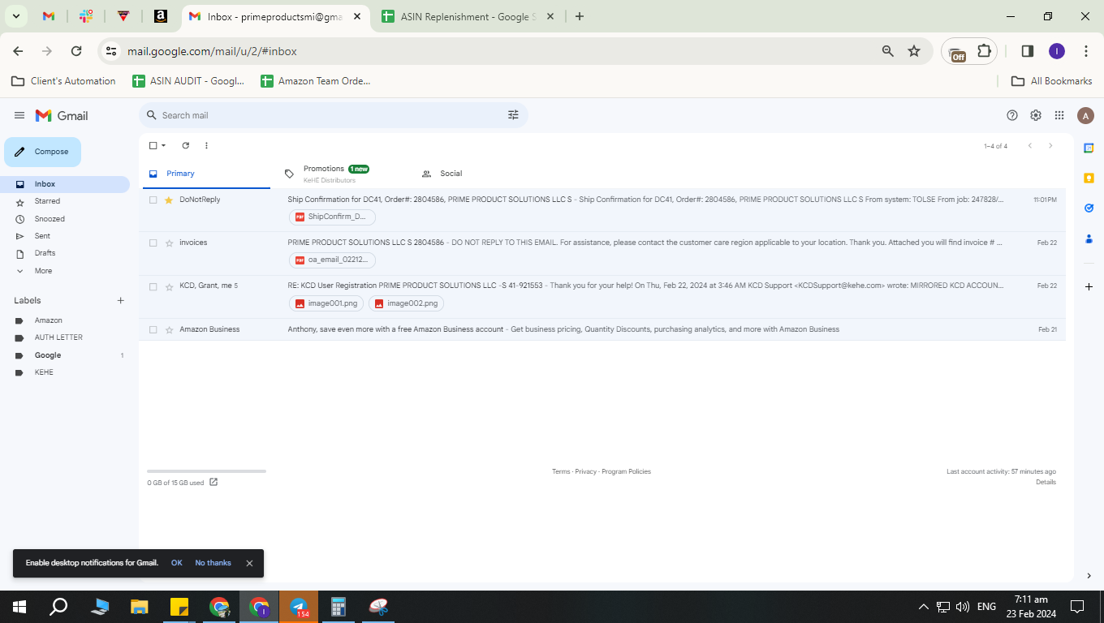Compose a new email
Viewport: 1104px width, 623px height.
[x=43, y=152]
